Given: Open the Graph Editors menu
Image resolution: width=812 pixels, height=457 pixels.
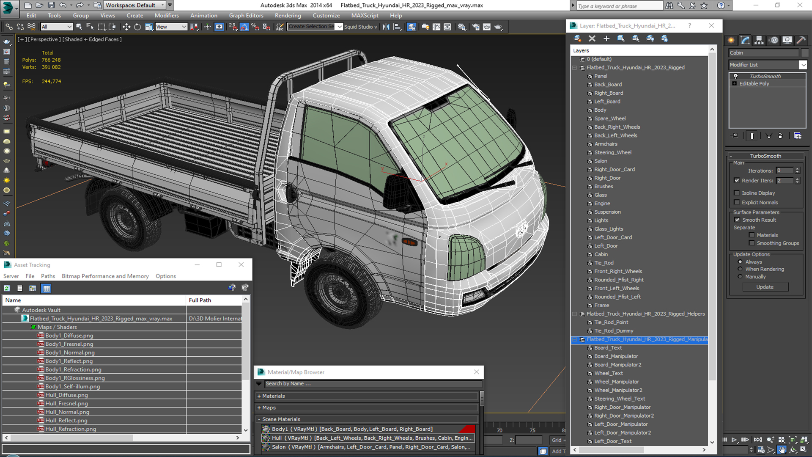Looking at the screenshot, I should (246, 16).
